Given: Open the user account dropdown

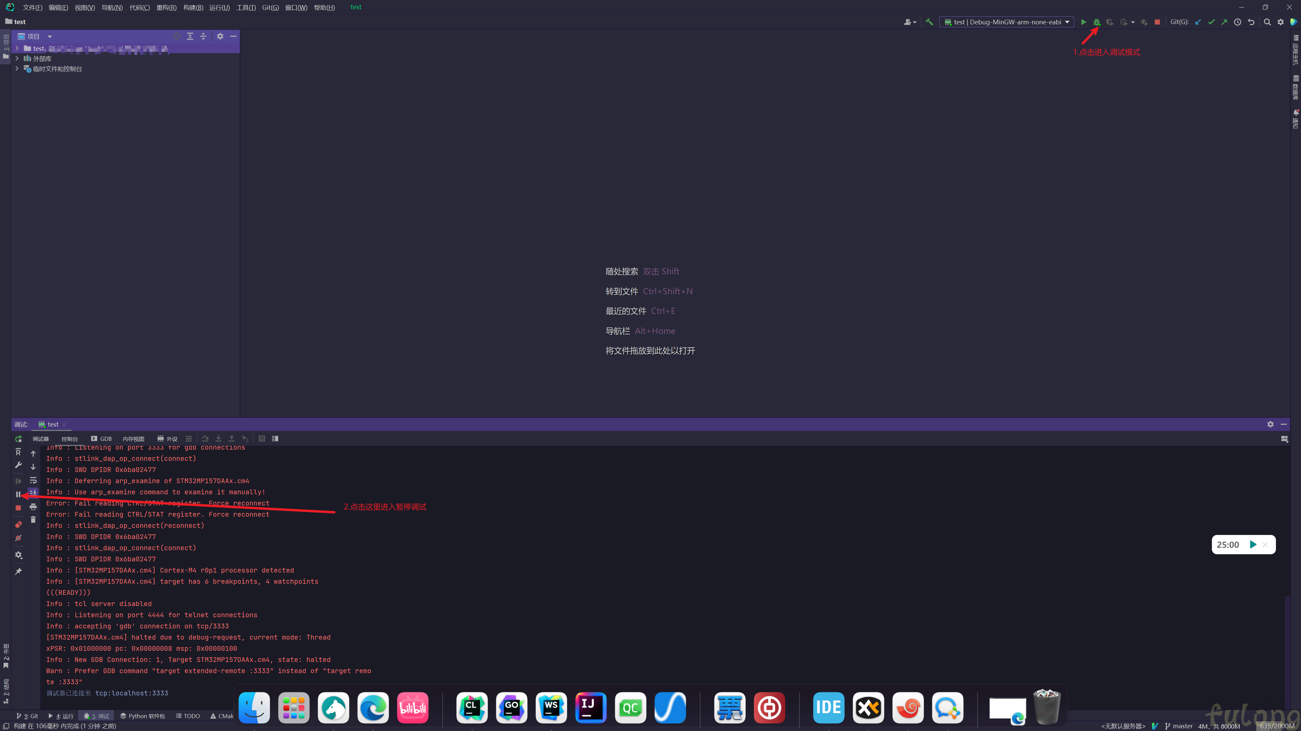Looking at the screenshot, I should pyautogui.click(x=910, y=22).
